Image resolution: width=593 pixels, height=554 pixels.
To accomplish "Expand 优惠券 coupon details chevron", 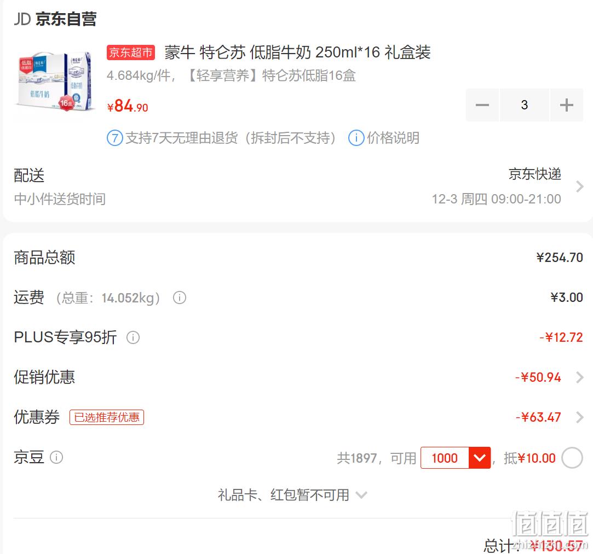I will pyautogui.click(x=579, y=417).
